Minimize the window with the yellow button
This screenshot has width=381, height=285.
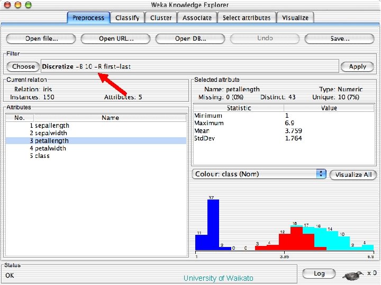[x=18, y=4]
